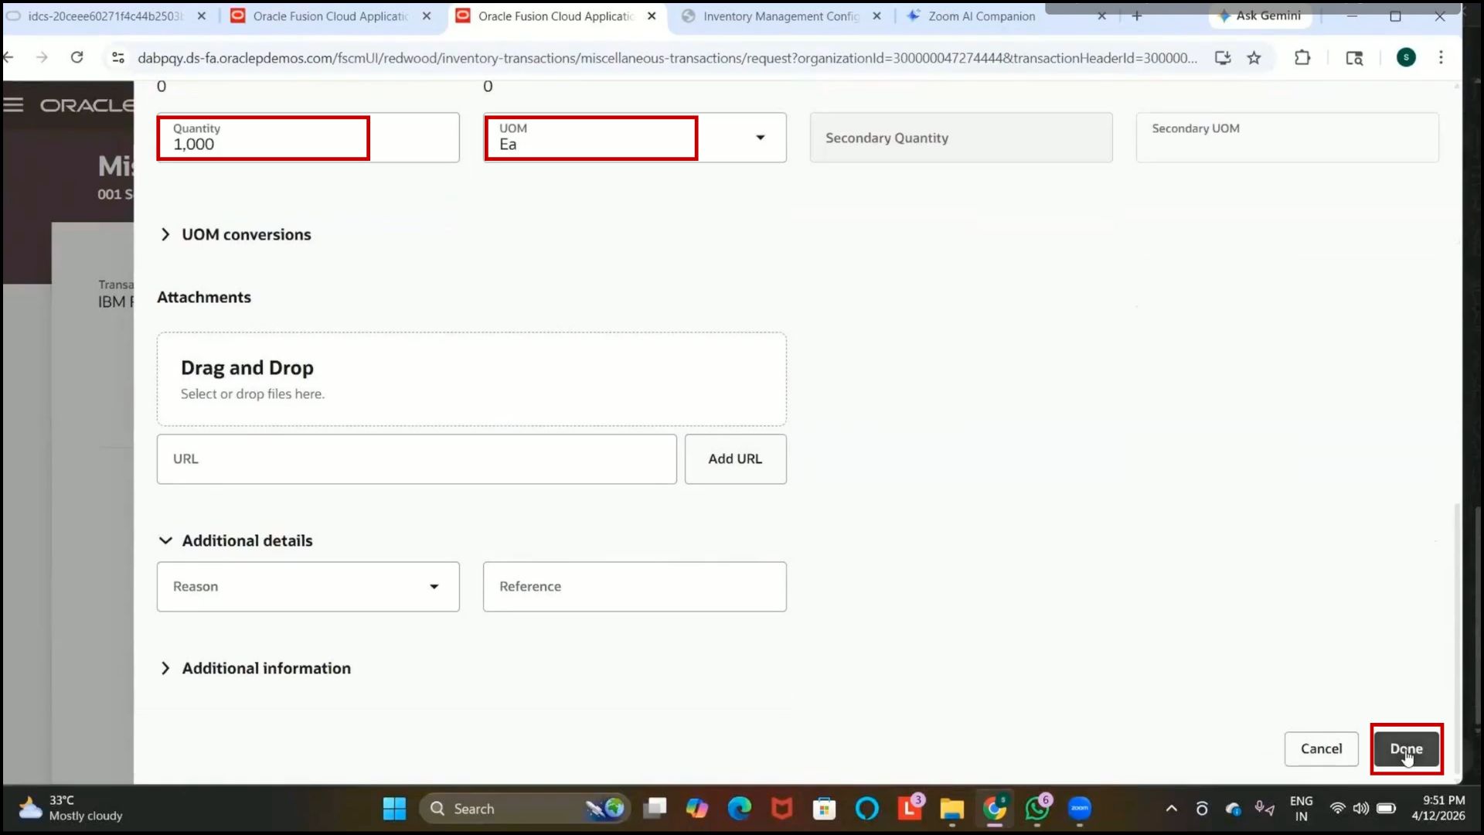Viewport: 1484px width, 835px height.
Task: Open the Oracle hamburger navigation menu
Action: click(x=13, y=105)
